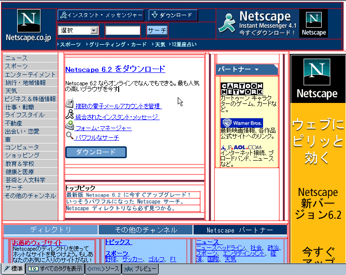Open ニュースヘッドライン link
Screen dimensions: 346x275
(221, 248)
